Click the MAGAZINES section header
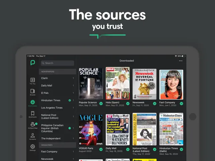 (x=58, y=145)
